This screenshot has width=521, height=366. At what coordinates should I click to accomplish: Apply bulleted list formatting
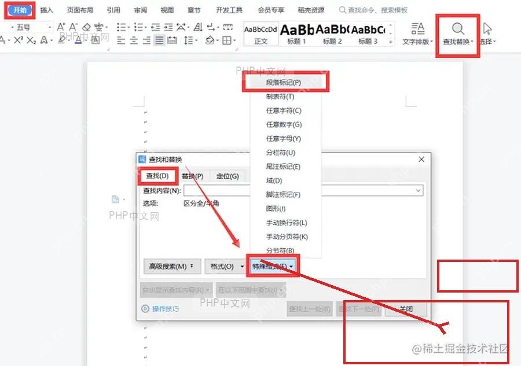click(123, 27)
